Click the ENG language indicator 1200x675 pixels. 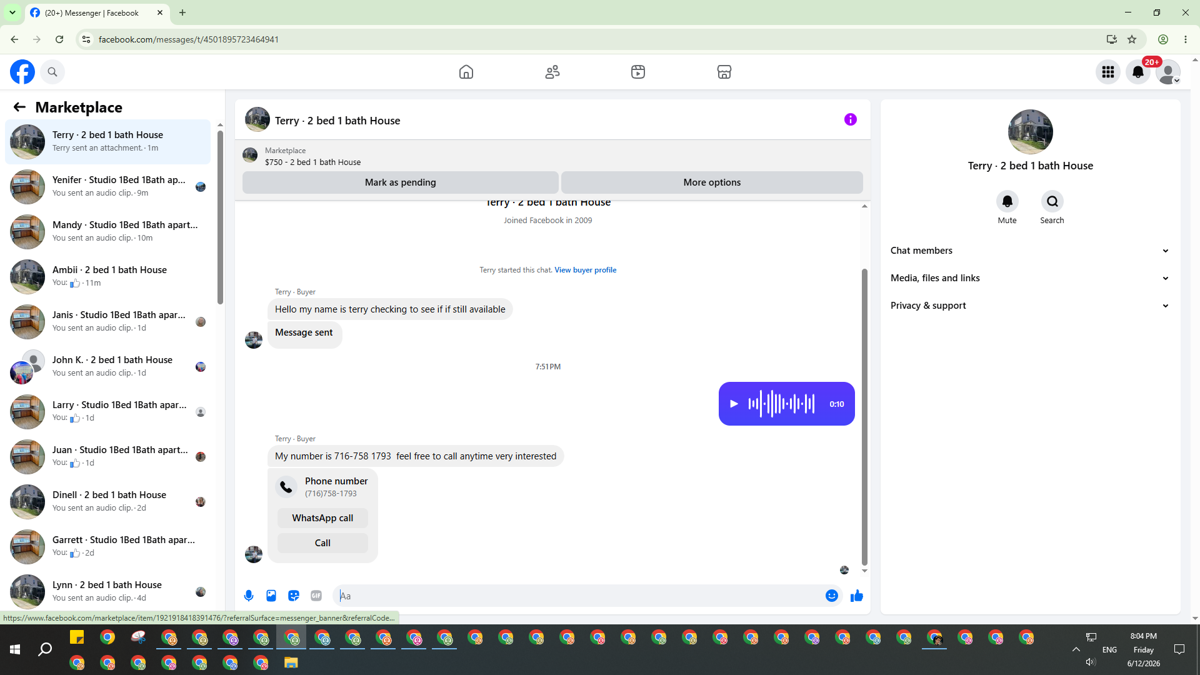coord(1109,650)
